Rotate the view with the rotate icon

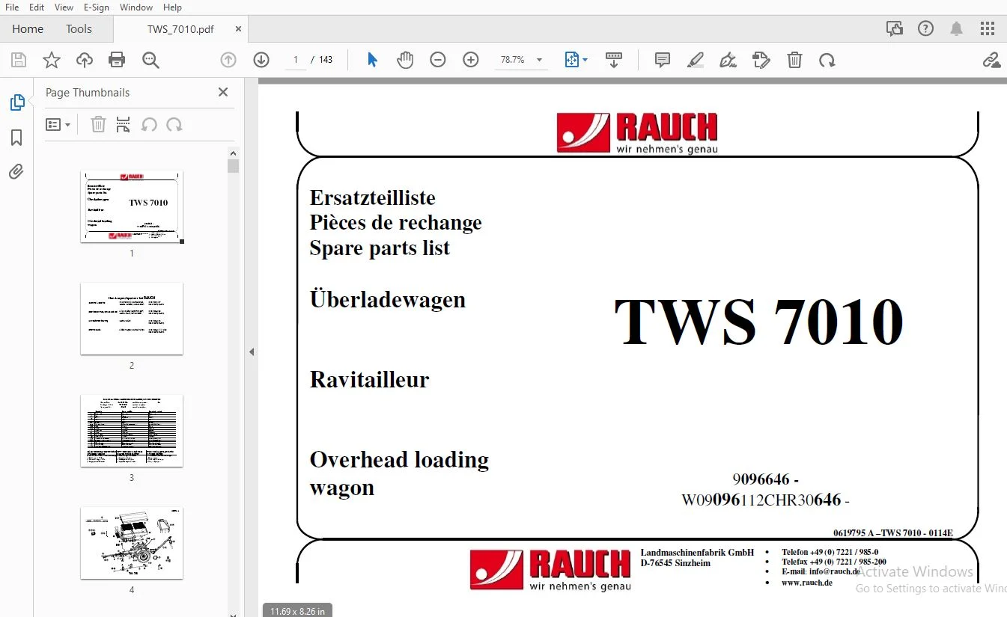click(x=827, y=60)
